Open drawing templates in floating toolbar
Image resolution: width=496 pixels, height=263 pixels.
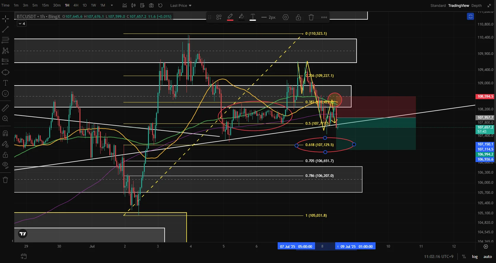point(219,17)
